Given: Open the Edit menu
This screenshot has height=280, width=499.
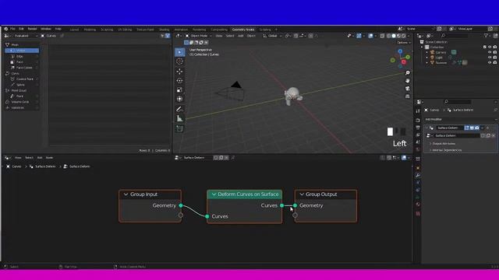Looking at the screenshot, I should 21,29.
